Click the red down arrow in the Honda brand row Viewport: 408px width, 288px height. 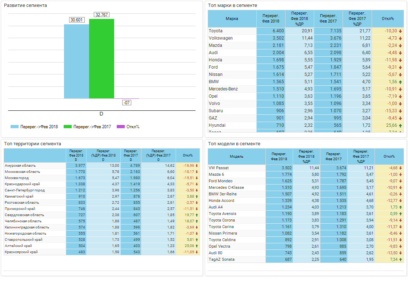coord(400,60)
